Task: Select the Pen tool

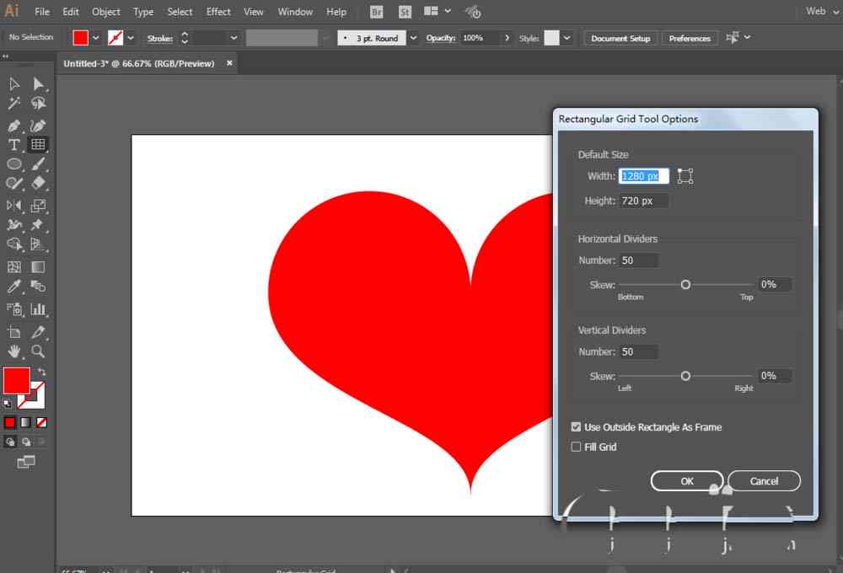Action: 14,126
